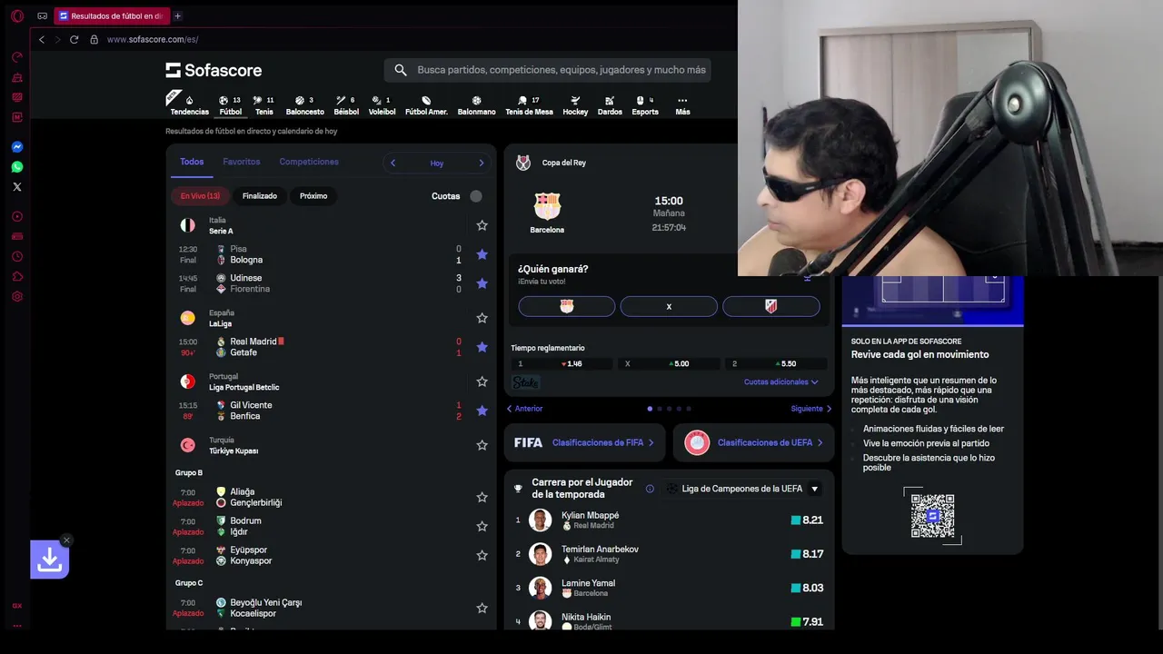Viewport: 1163px width, 654px height.
Task: Select the Esports icon
Action: tap(645, 105)
